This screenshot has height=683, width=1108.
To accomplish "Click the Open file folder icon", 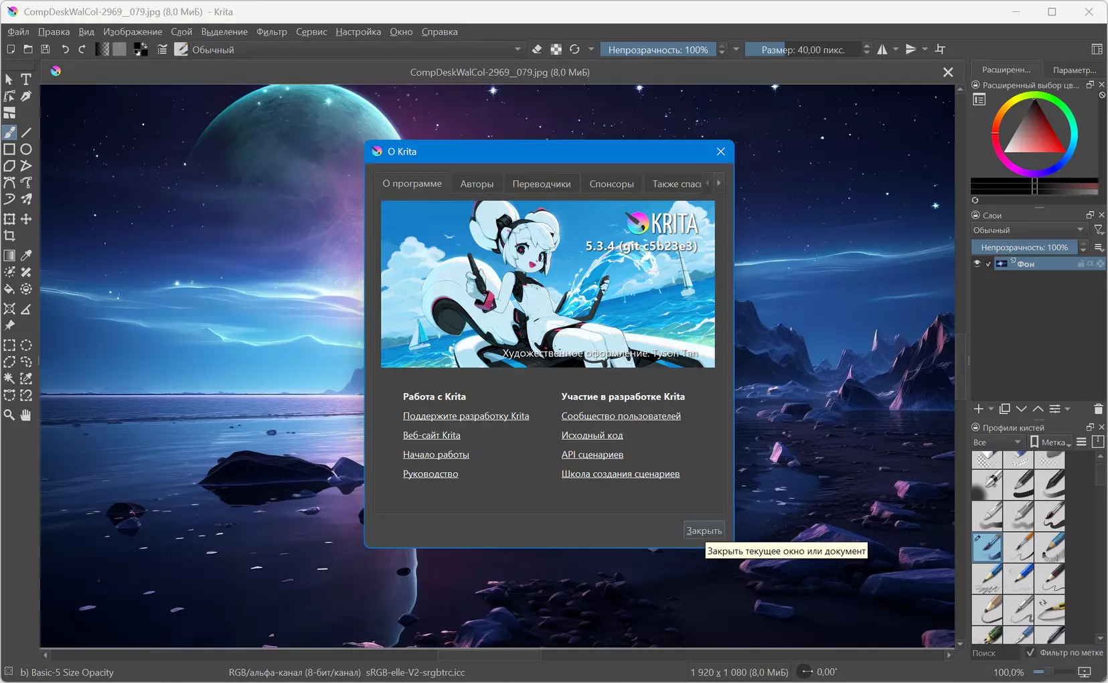I will 28,49.
